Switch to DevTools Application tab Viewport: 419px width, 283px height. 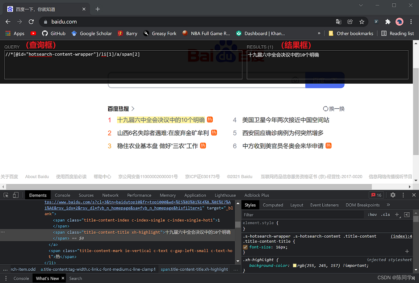pyautogui.click(x=195, y=195)
